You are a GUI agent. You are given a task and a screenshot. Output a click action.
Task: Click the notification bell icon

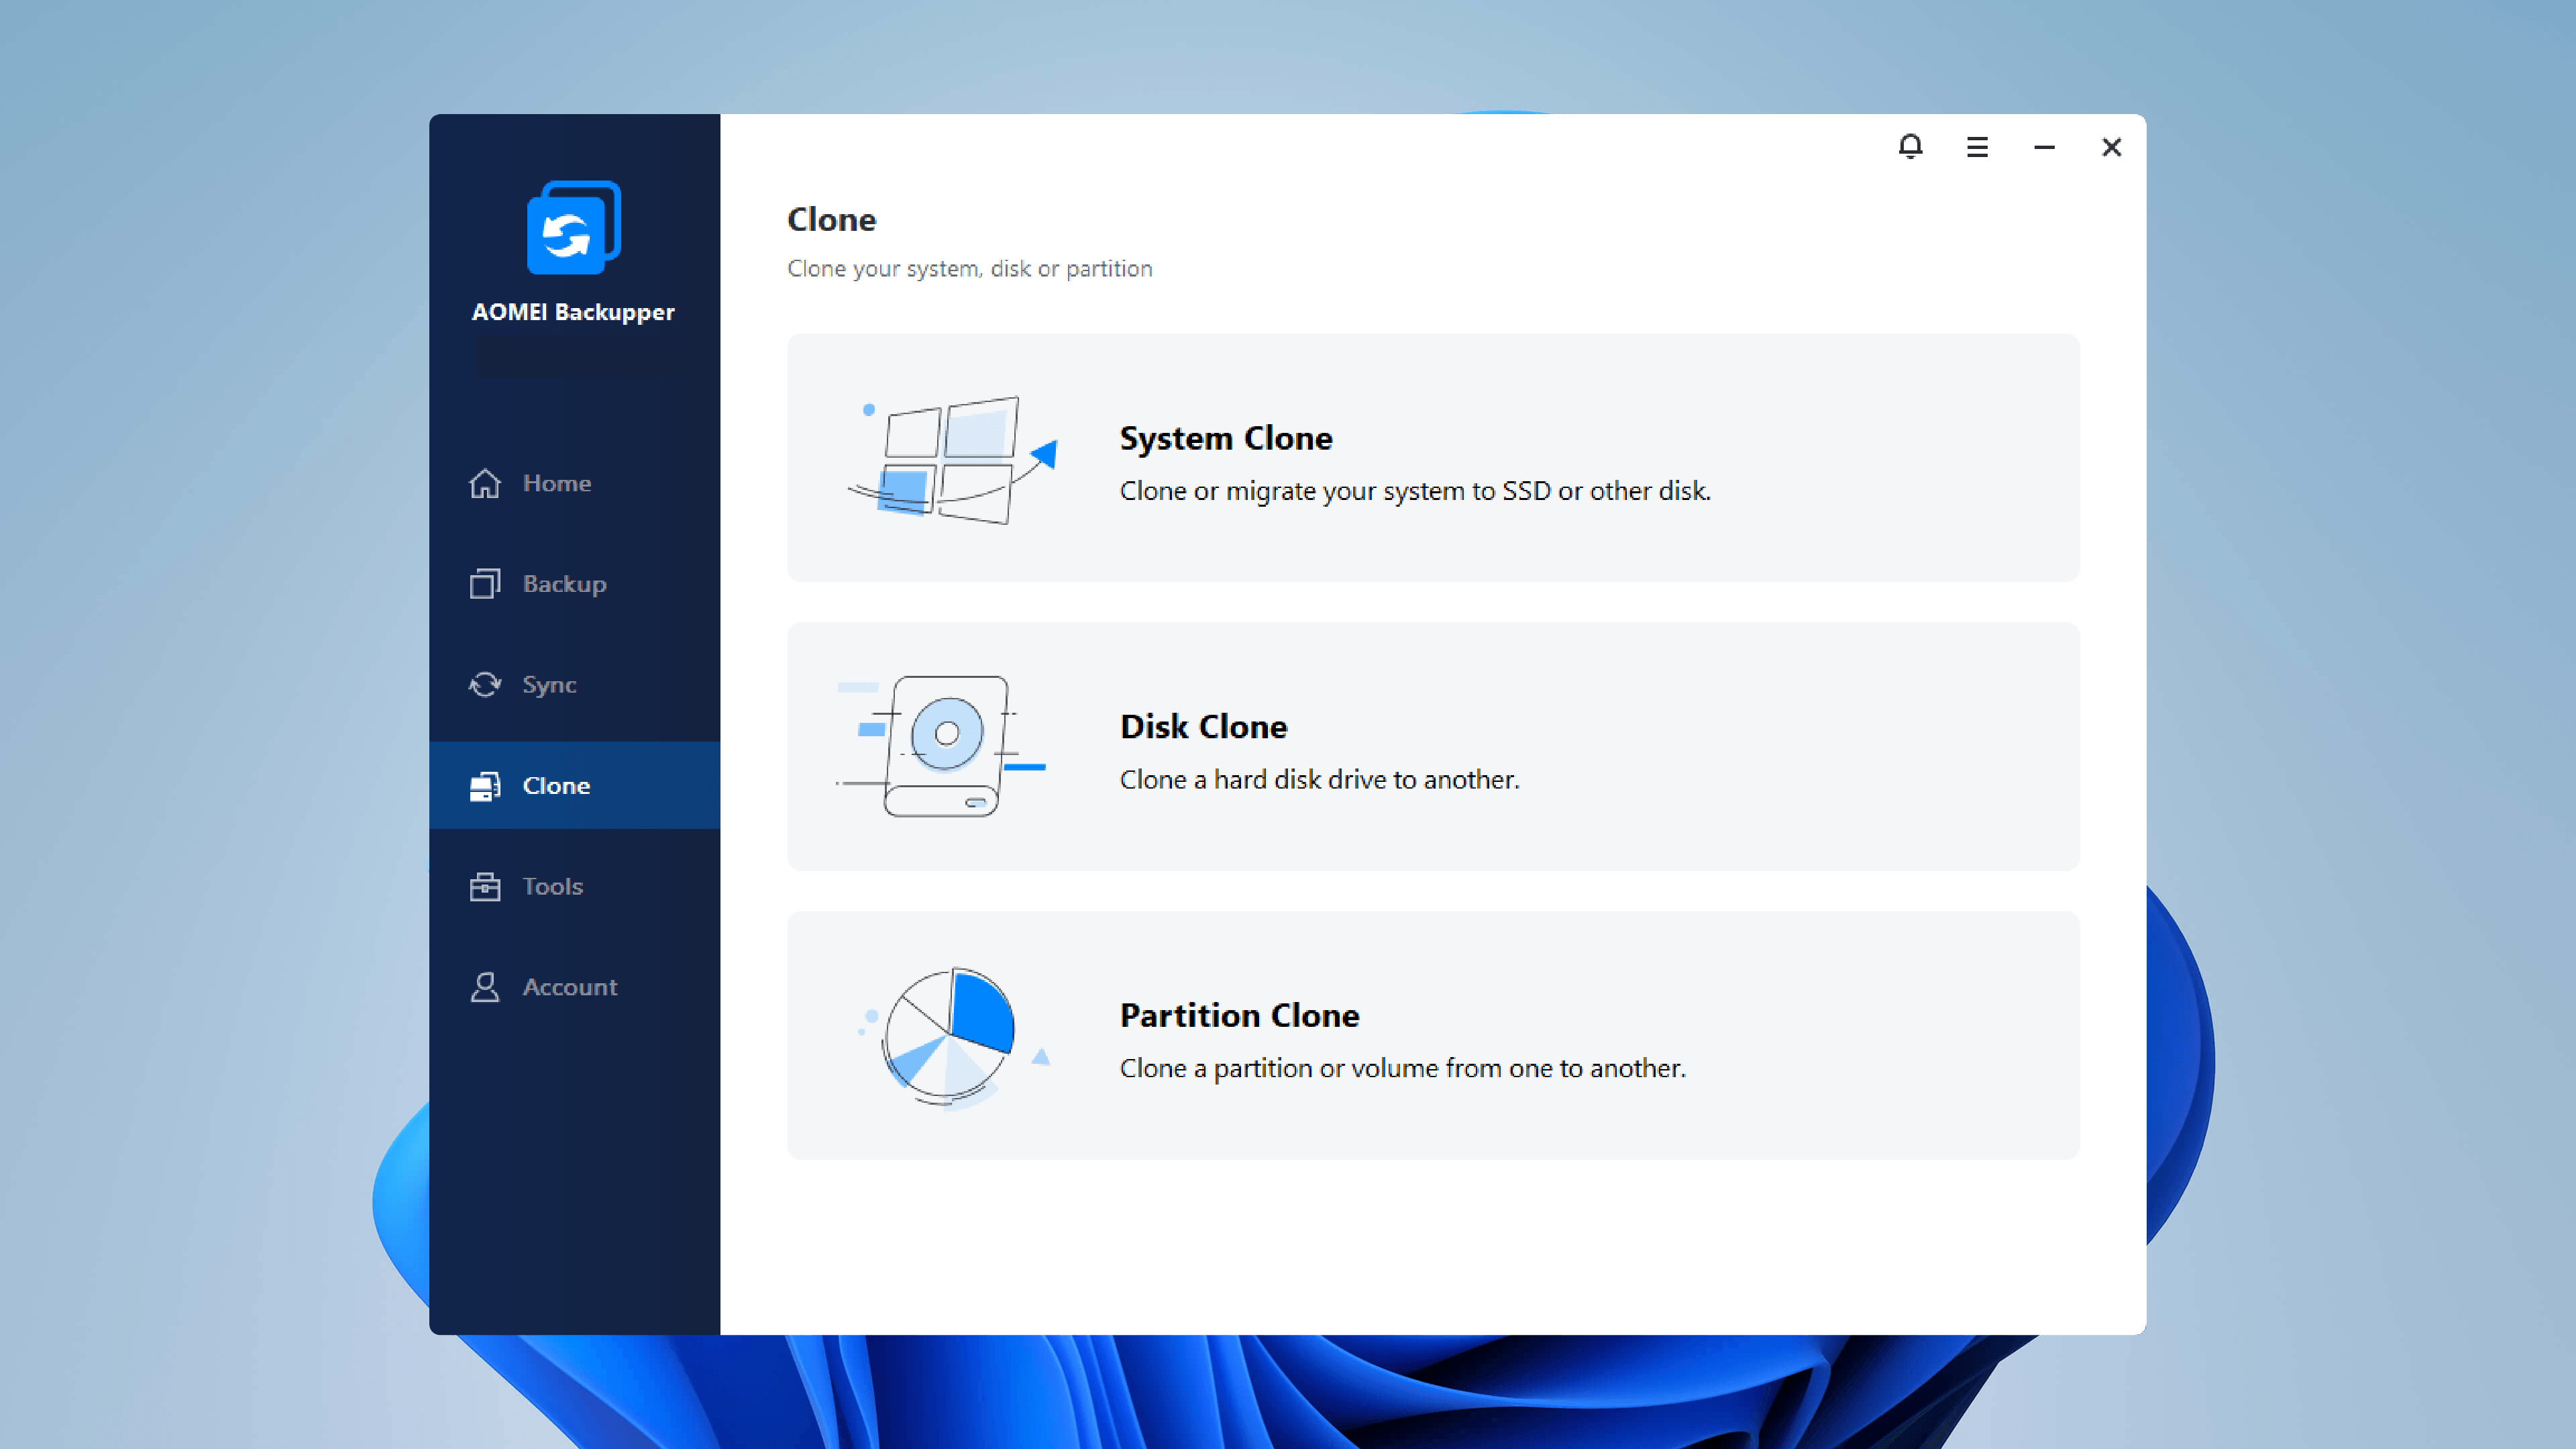[1910, 147]
